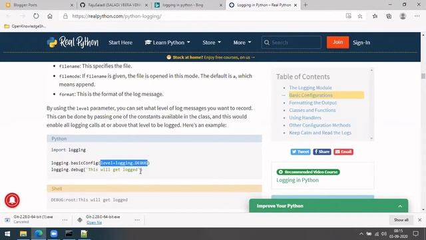Expand the More dropdown menu
Image resolution: width=426 pixels, height=240 pixels.
point(242,43)
